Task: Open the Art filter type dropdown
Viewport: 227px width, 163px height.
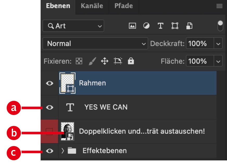Action: 73,26
